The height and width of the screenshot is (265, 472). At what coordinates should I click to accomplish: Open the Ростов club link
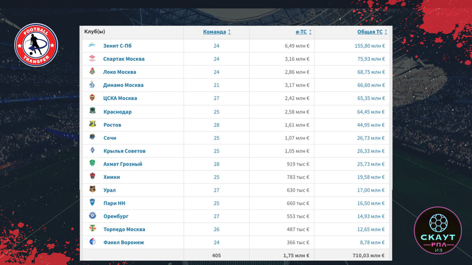coord(112,125)
